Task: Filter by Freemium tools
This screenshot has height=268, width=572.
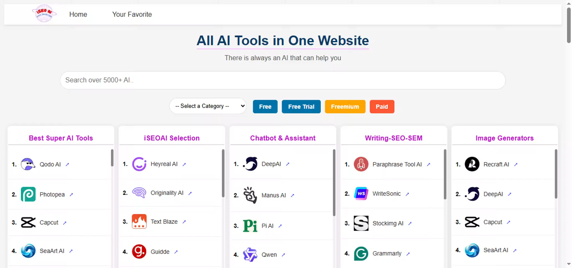Action: pos(345,106)
